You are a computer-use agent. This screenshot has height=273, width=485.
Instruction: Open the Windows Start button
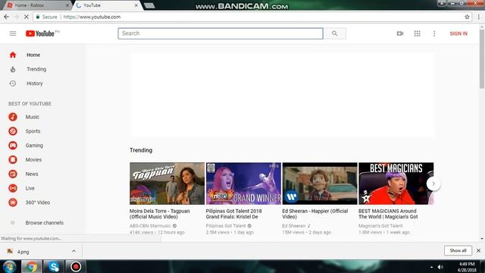click(10, 266)
